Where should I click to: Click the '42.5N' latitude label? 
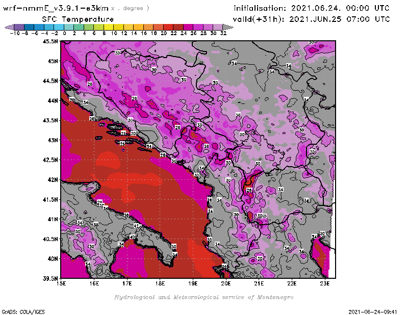pos(50,160)
